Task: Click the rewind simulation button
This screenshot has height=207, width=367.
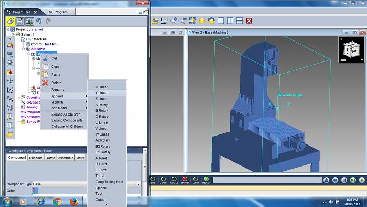Action: (335, 180)
